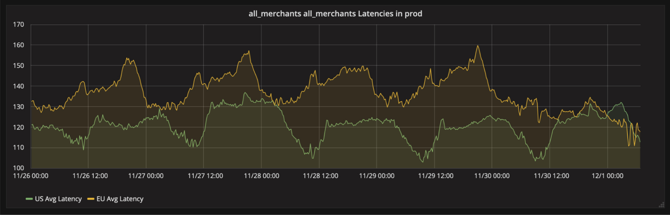This screenshot has height=215, width=670.
Task: Click the 11/28 00:00 time axis label
Action: pyautogui.click(x=261, y=176)
